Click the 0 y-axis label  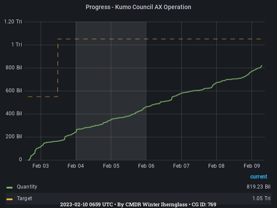coord(20,159)
